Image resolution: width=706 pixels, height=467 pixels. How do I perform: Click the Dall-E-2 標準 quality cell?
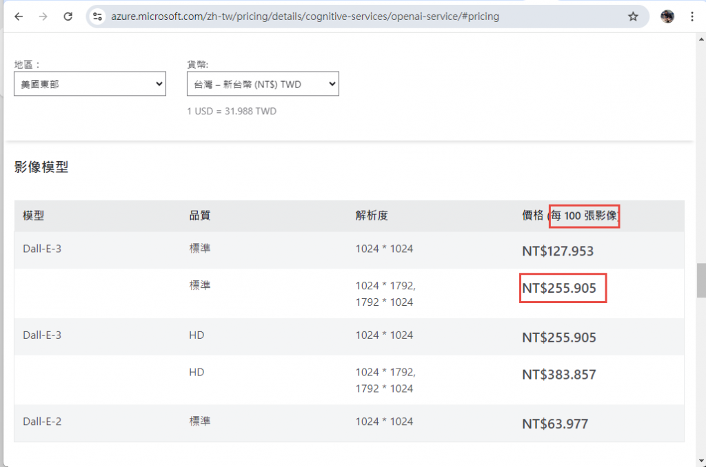pyautogui.click(x=199, y=421)
